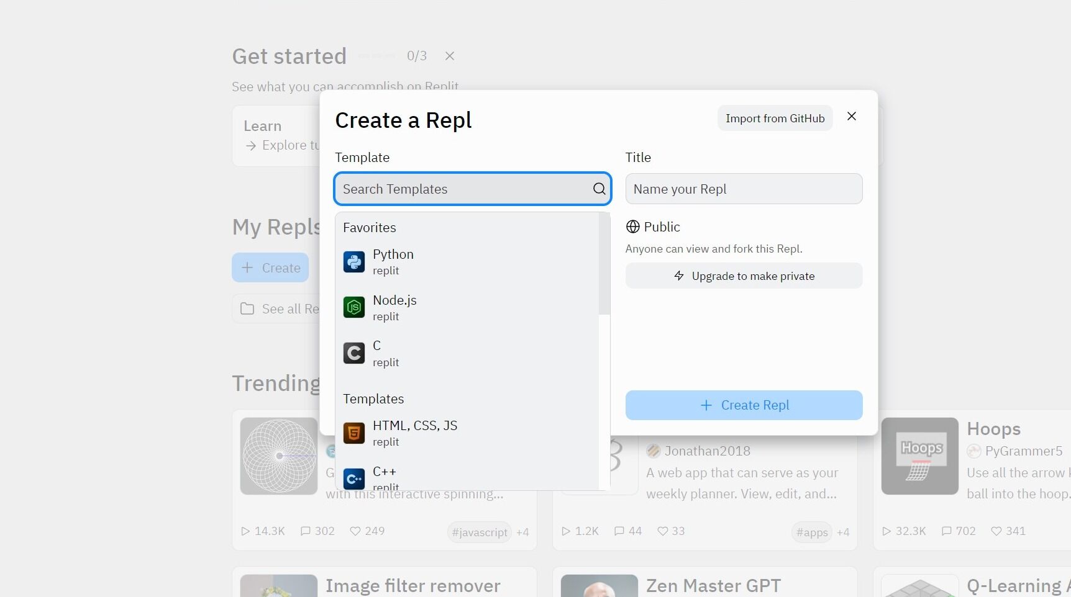Open the Image filter remover title
Image resolution: width=1071 pixels, height=597 pixels.
click(x=413, y=586)
